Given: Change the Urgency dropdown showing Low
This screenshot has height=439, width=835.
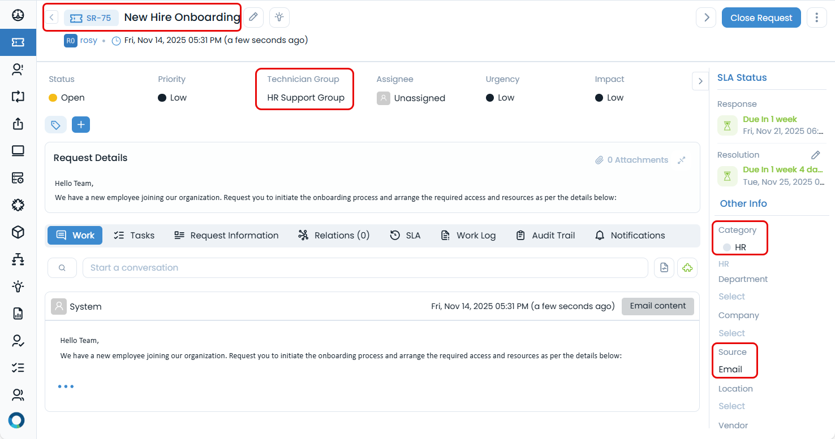Looking at the screenshot, I should pyautogui.click(x=500, y=98).
